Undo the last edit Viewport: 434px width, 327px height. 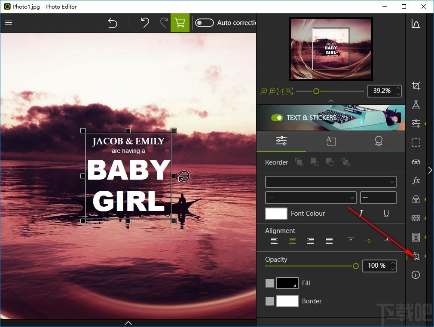click(145, 23)
